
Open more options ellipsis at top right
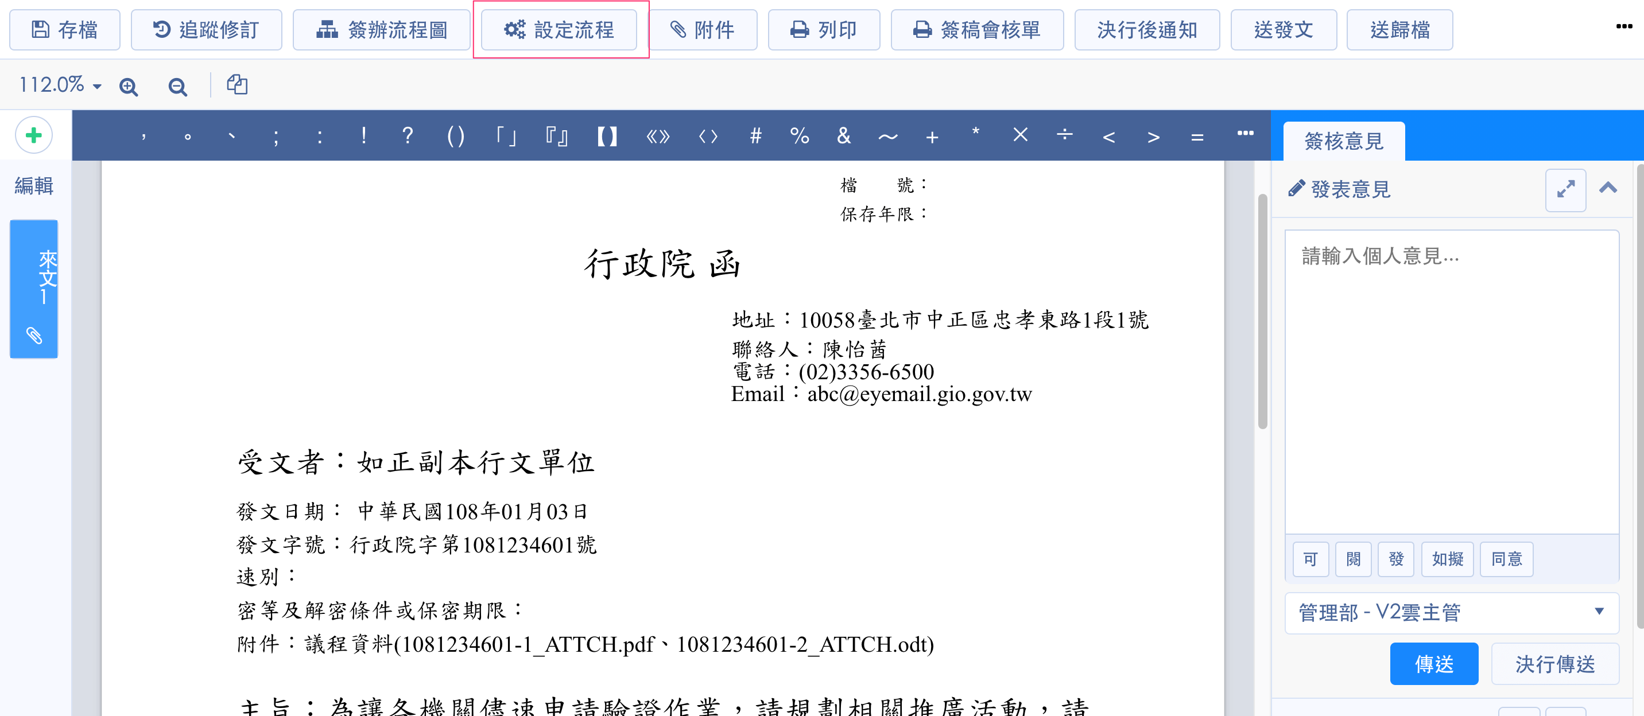(1623, 27)
